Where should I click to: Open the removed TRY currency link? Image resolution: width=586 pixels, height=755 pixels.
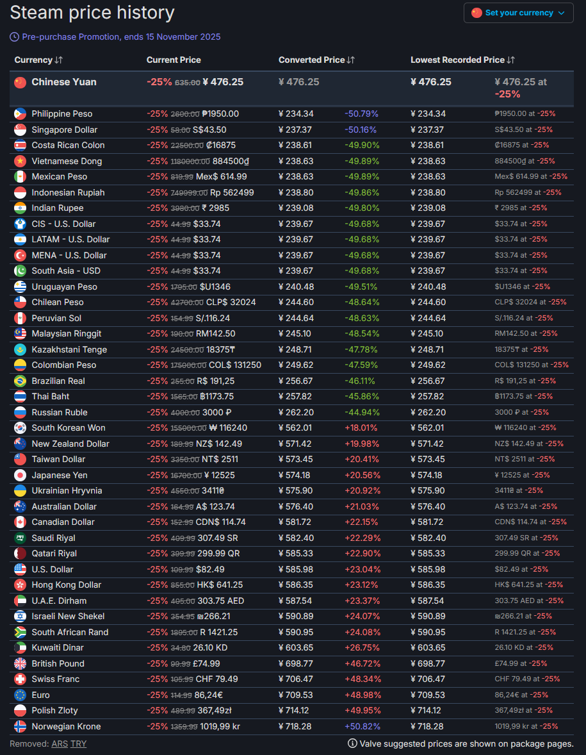point(78,744)
